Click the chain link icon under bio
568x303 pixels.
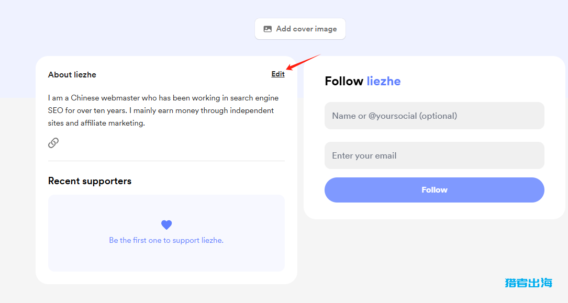tap(53, 143)
